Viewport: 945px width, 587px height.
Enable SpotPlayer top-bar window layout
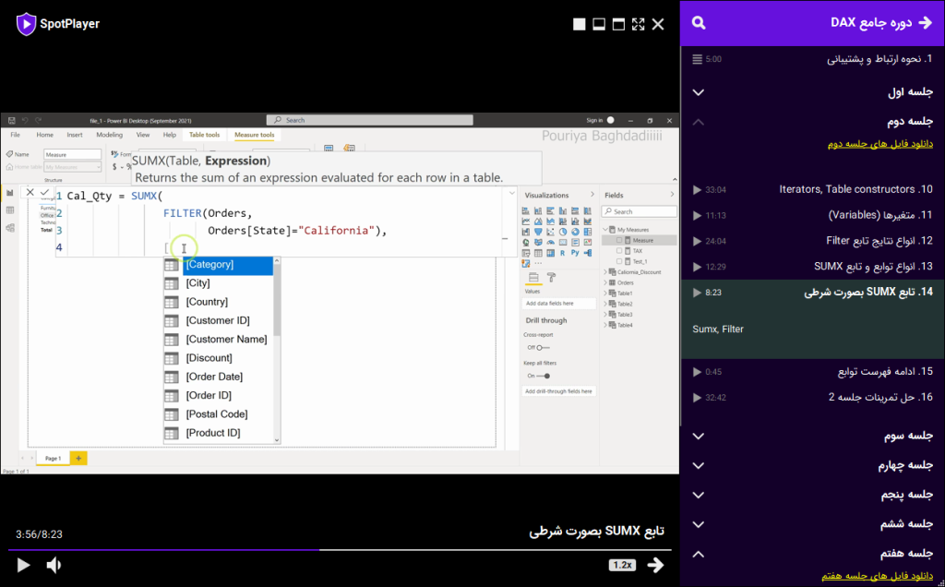point(618,24)
